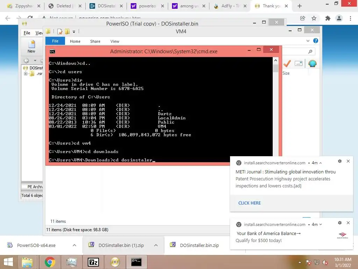The height and width of the screenshot is (269, 358).
Task: Open the Windows Start menu
Action: tap(8, 262)
